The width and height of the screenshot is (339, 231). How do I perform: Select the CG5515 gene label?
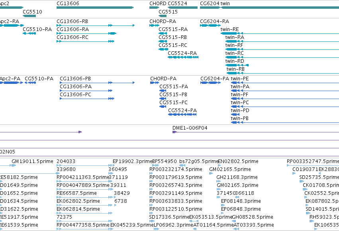pos(168,12)
